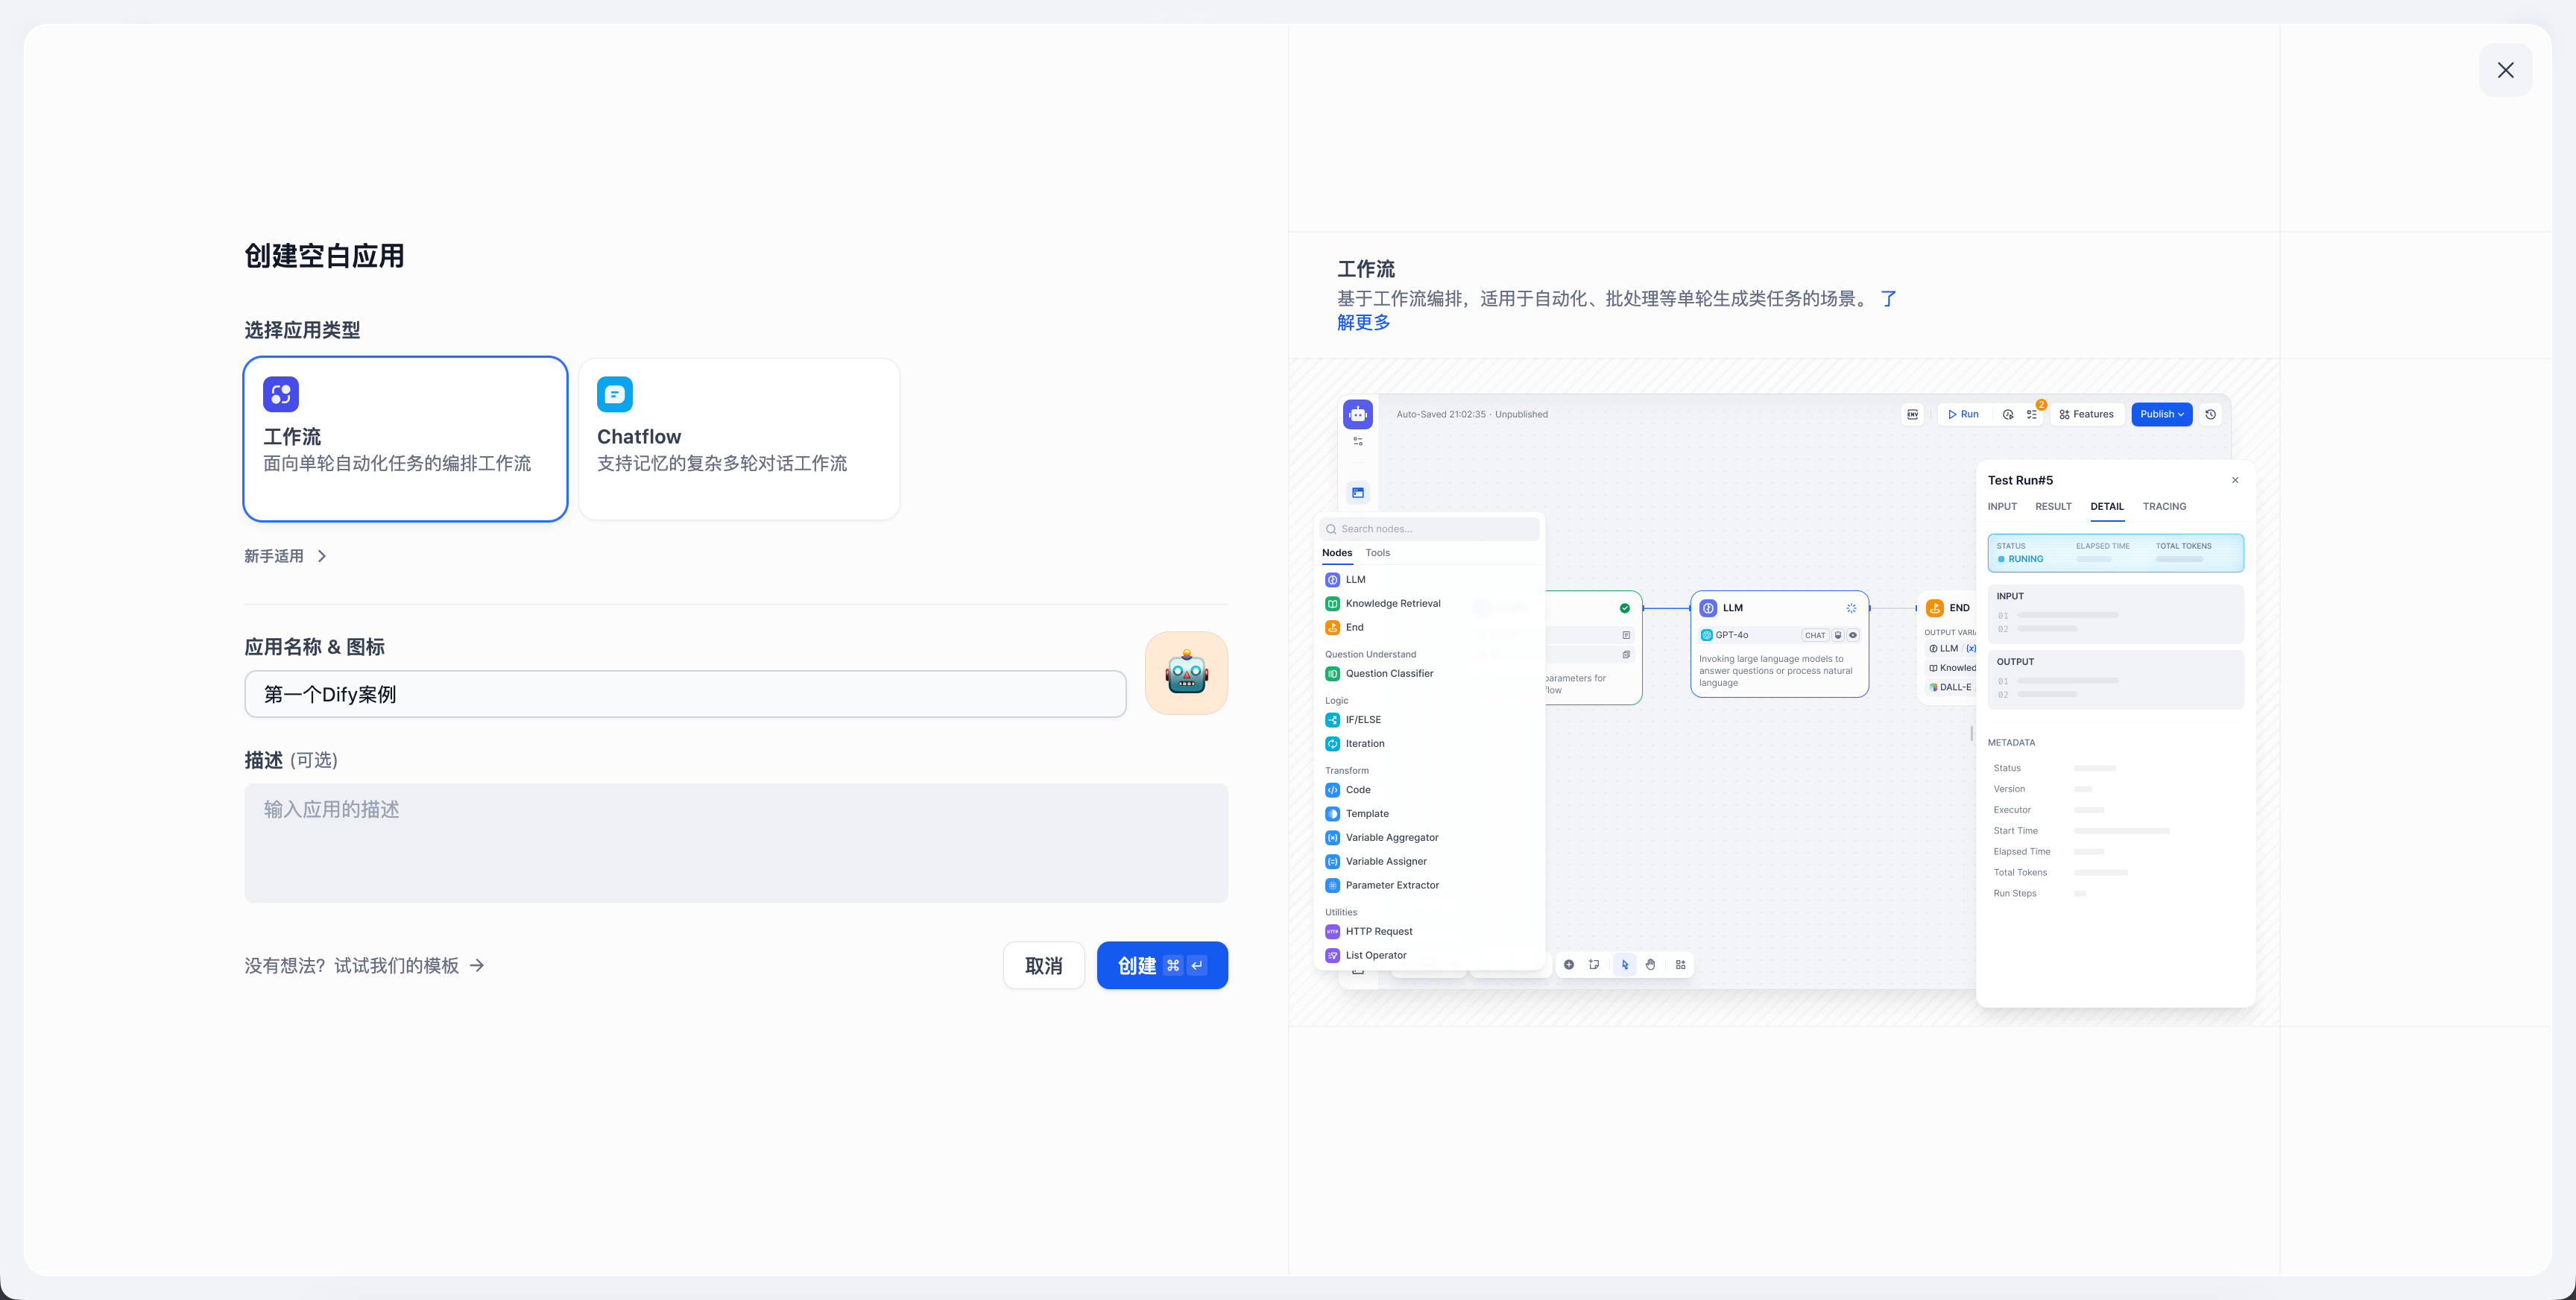Click the Knowledge Retrieval node icon
The width and height of the screenshot is (2576, 1300).
tap(1332, 603)
